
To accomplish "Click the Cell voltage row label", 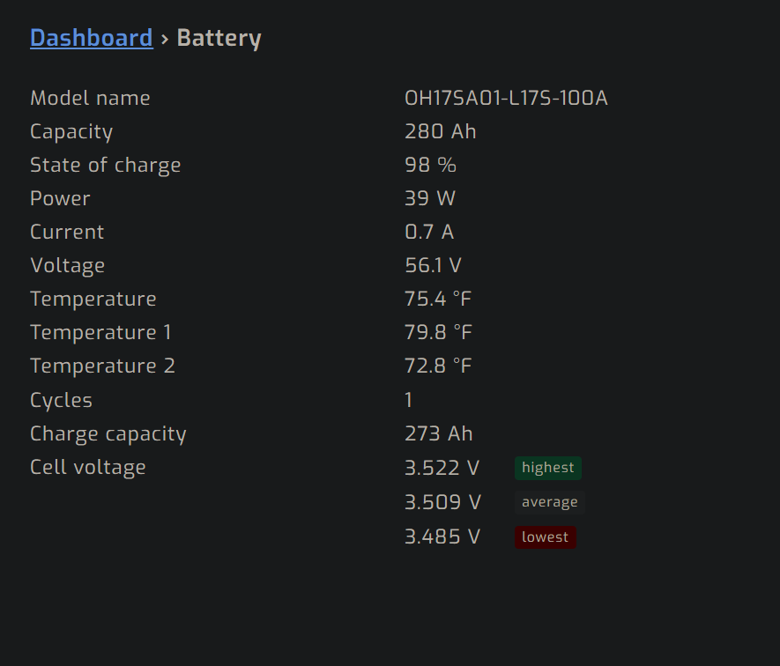I will click(88, 467).
